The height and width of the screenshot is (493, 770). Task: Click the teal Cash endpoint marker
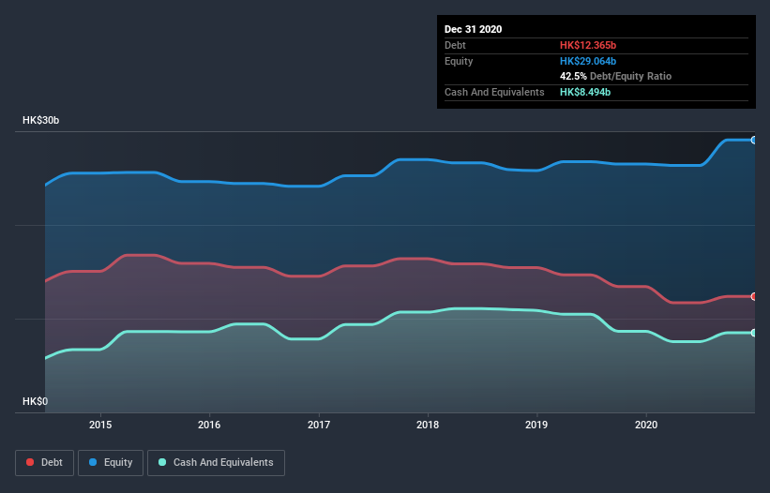pos(754,333)
